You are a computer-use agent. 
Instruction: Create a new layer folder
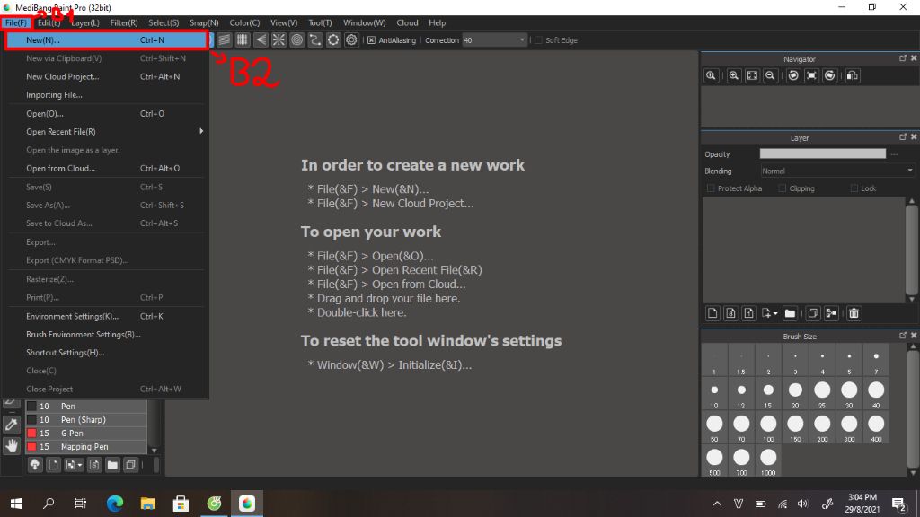[x=791, y=313]
